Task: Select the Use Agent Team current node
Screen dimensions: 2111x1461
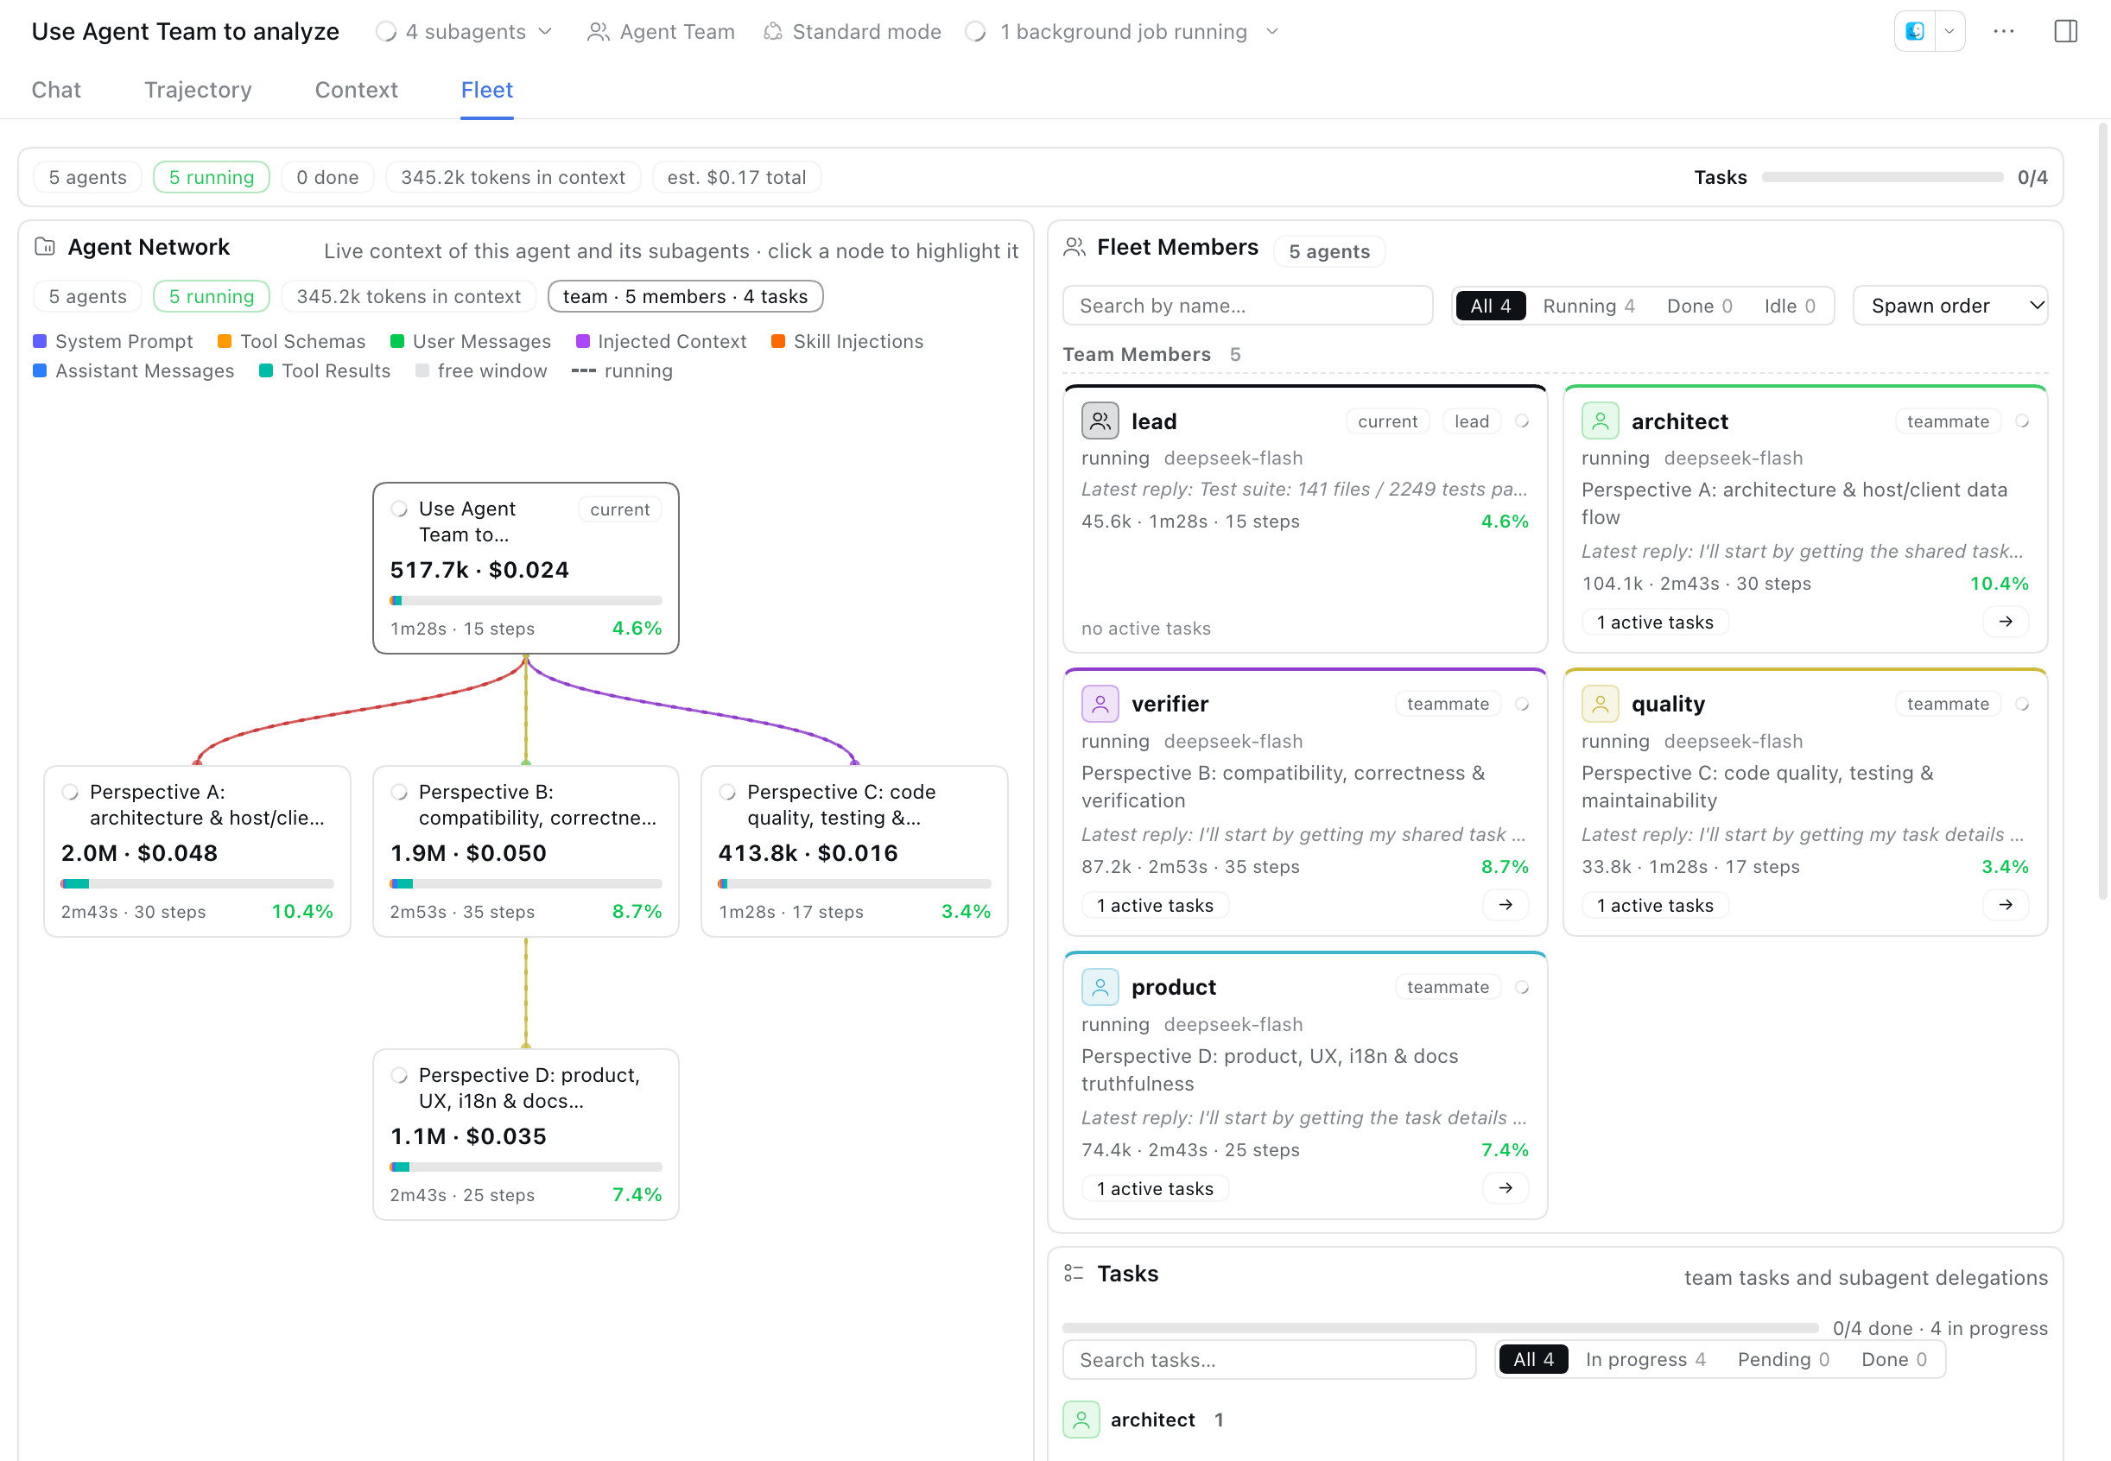Action: pyautogui.click(x=525, y=567)
